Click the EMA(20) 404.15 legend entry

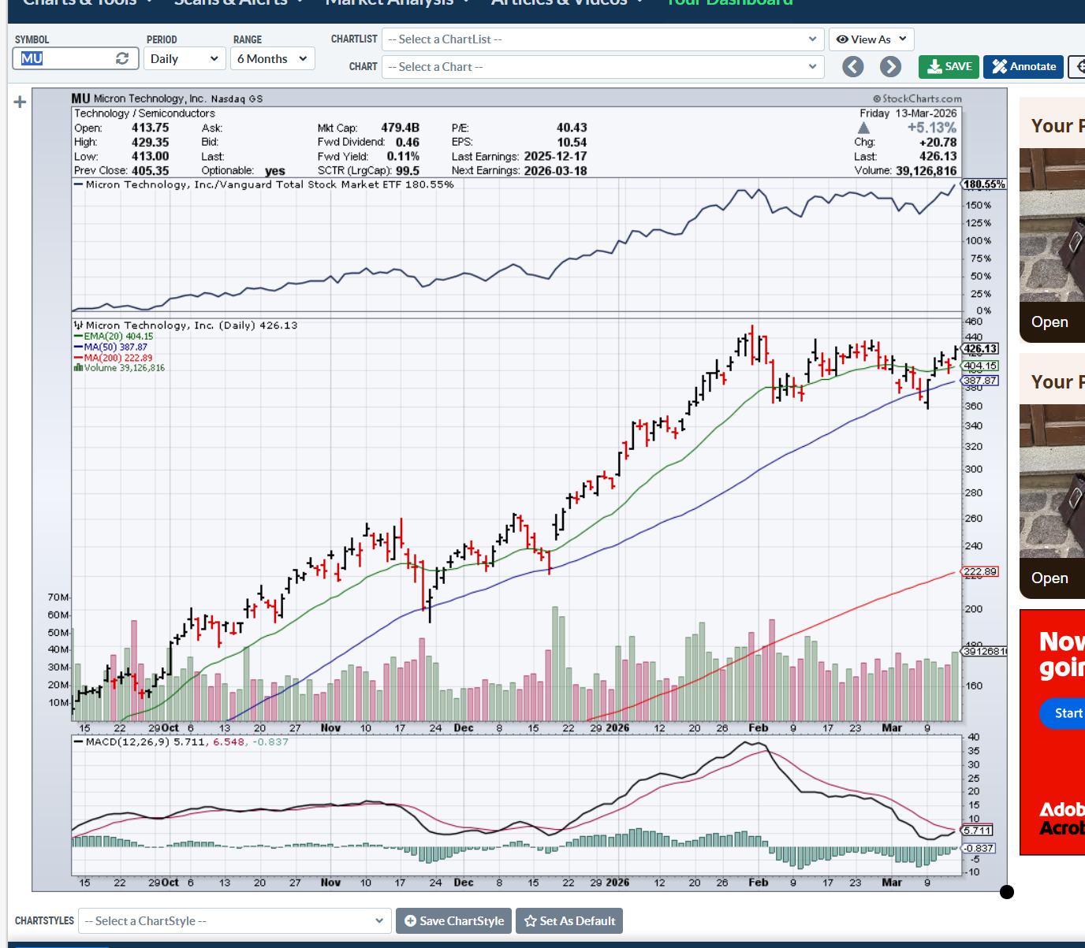[114, 336]
